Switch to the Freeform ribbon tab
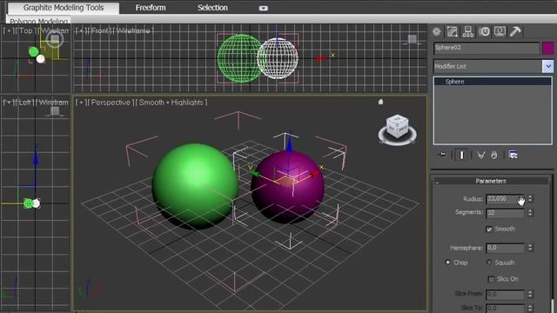Screen dimensions: 557x313 (151, 8)
